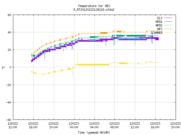181x135 pixels.
Task: Click the tall yellow SCANNER spike above 0
Action: click(77, 58)
